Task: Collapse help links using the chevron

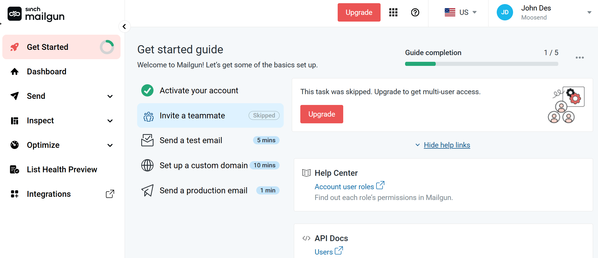Action: coord(418,145)
